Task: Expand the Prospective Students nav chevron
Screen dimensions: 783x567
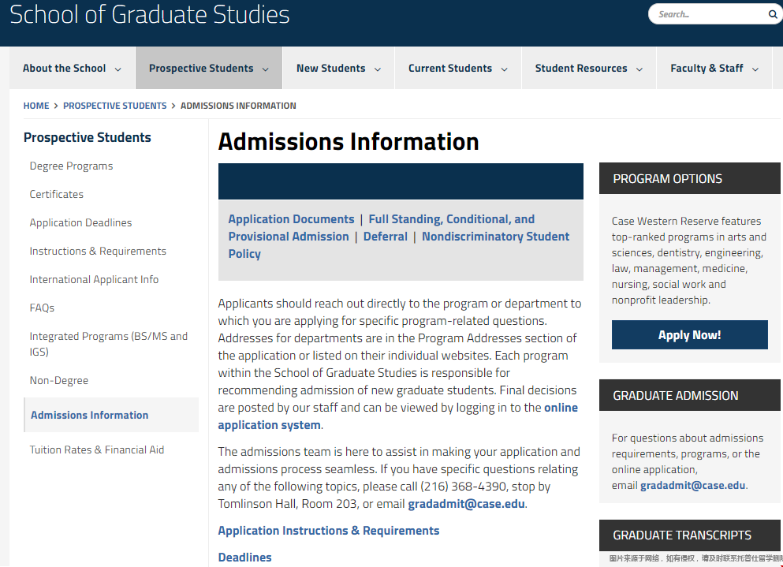Action: (x=266, y=69)
